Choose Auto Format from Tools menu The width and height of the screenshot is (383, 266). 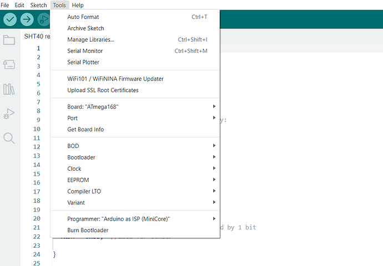pyautogui.click(x=135, y=17)
